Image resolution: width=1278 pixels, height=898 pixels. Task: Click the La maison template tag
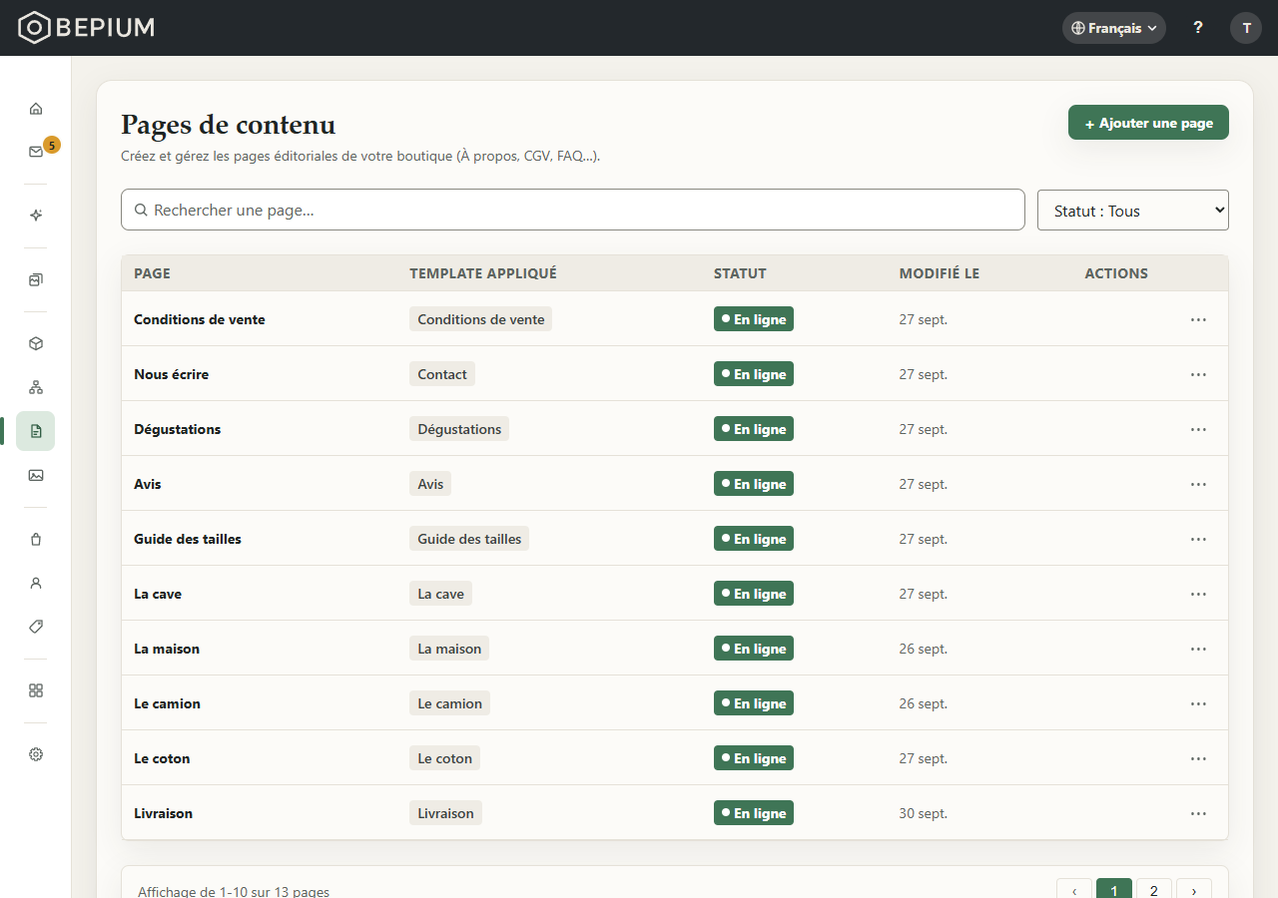(449, 649)
